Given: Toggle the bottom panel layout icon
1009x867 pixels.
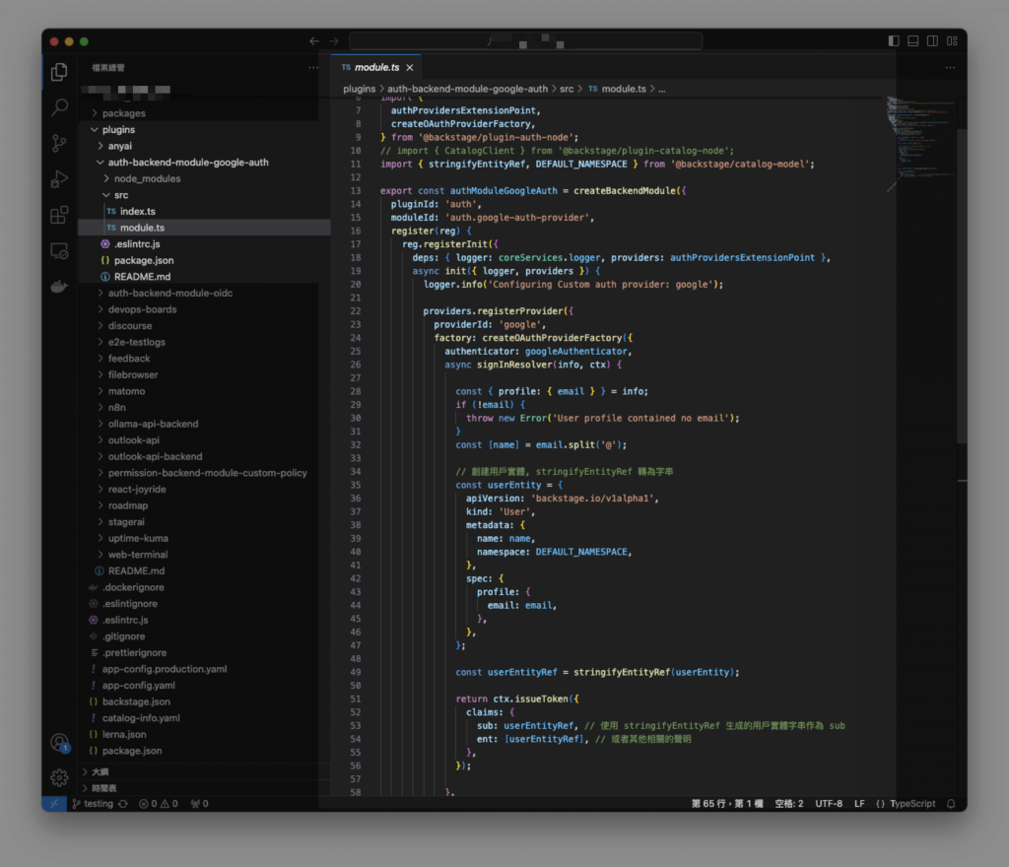Looking at the screenshot, I should click(913, 41).
